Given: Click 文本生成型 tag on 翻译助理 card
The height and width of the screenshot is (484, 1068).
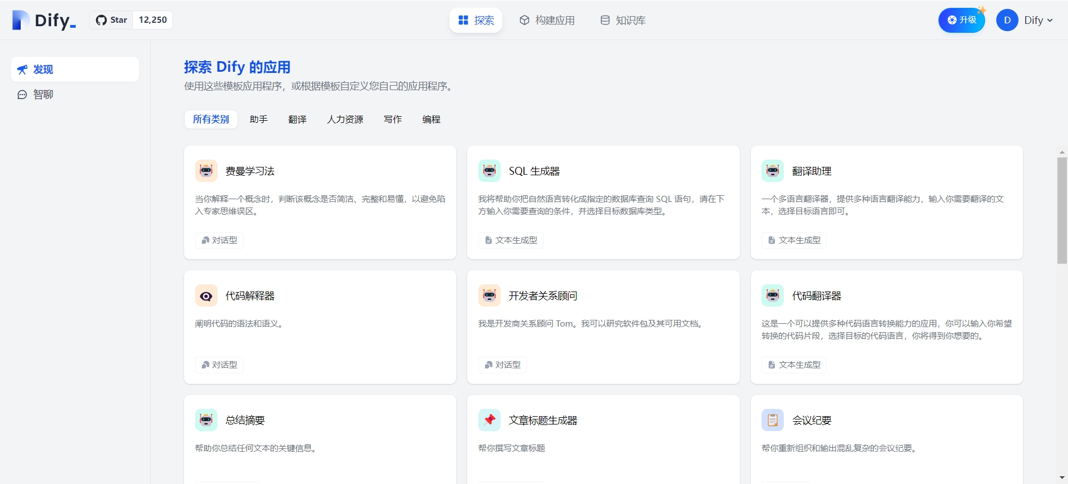Looking at the screenshot, I should tap(794, 240).
